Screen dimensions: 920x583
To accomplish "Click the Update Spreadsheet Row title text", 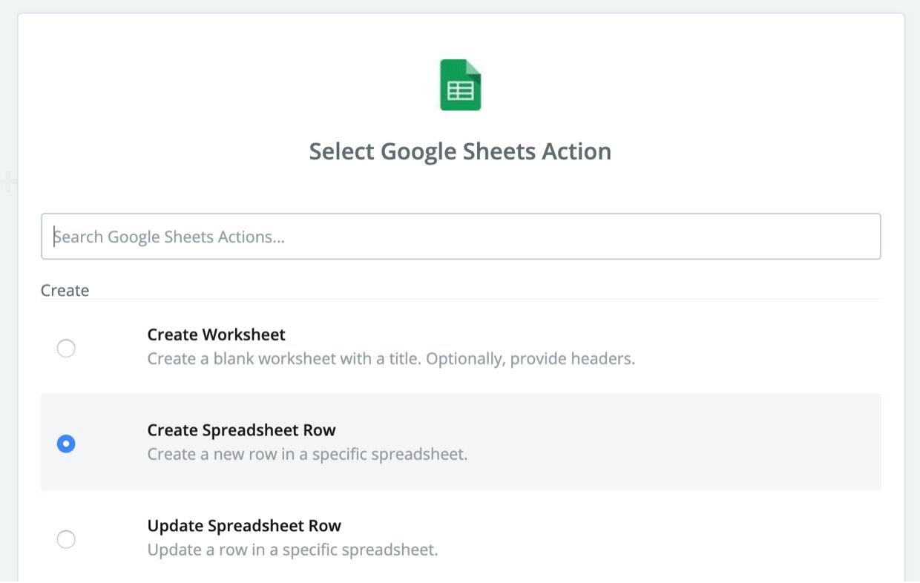I will click(x=244, y=526).
